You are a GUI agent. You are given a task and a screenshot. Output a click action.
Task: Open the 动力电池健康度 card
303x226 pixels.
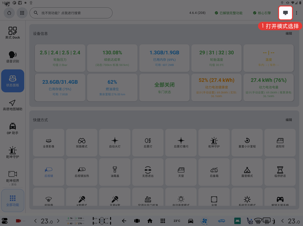[x=216, y=88]
